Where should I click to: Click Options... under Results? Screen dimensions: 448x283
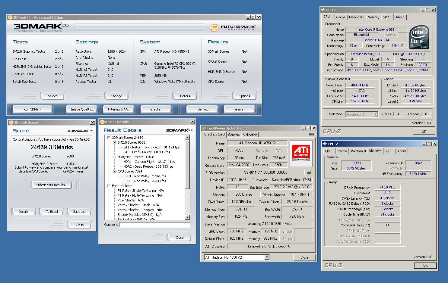[246, 96]
